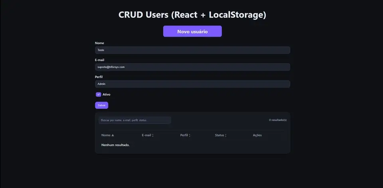Focus the search box Buscar por nome
The height and width of the screenshot is (188, 383).
point(134,120)
